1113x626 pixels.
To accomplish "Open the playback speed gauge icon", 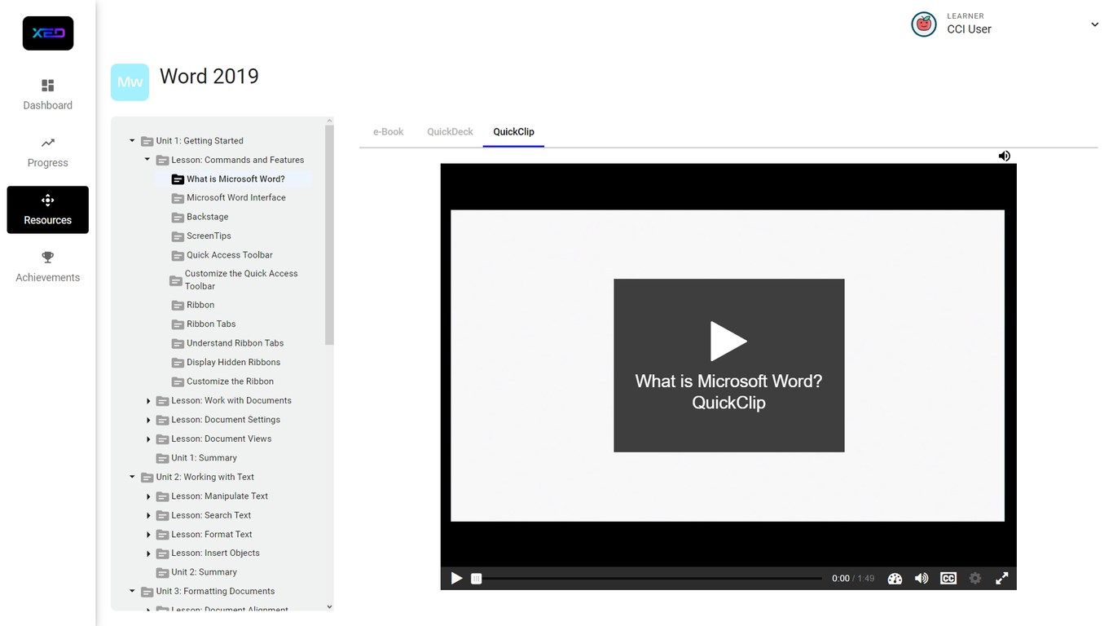I will [895, 579].
